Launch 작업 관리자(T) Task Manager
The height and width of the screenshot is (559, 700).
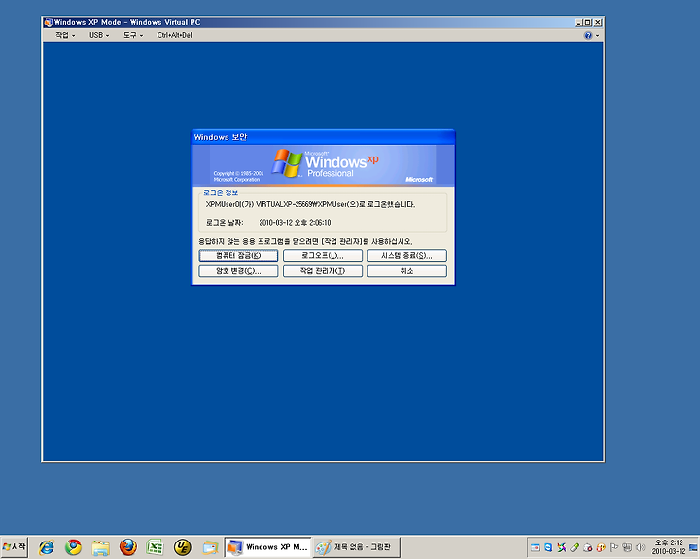(323, 271)
